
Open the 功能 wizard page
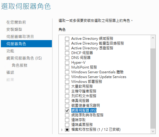click(x=10, y=51)
